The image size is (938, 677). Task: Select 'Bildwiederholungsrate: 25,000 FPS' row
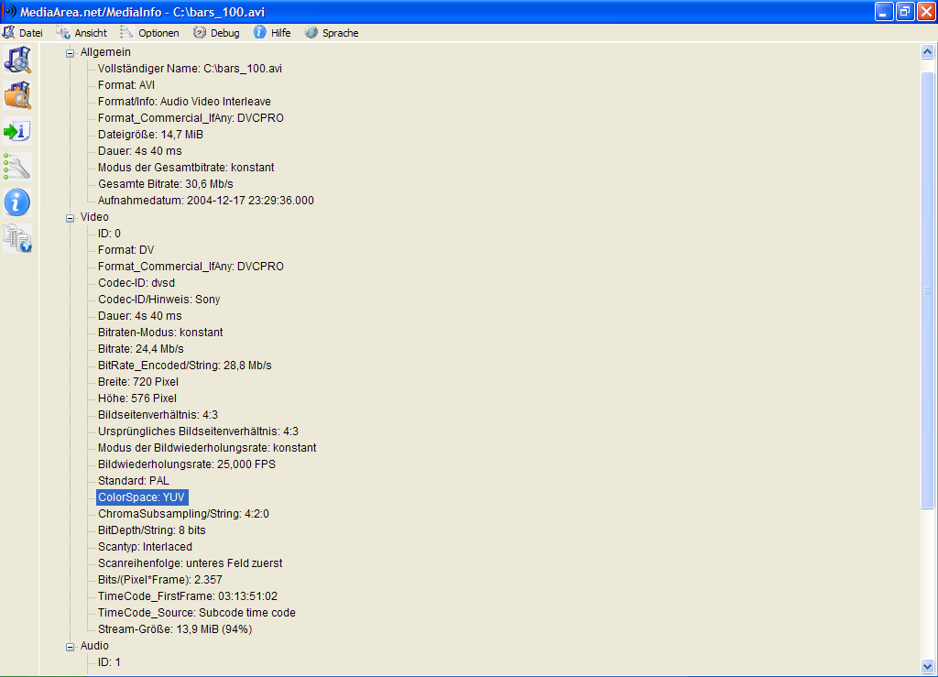coord(187,464)
